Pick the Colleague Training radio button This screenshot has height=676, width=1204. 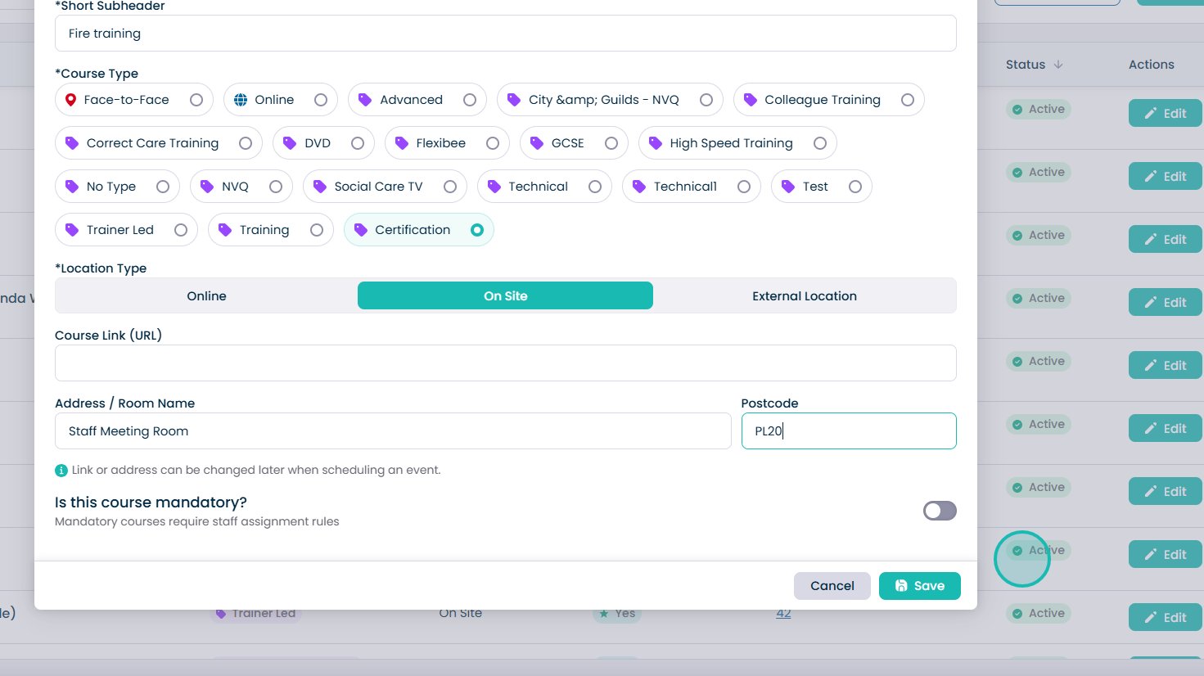click(908, 100)
